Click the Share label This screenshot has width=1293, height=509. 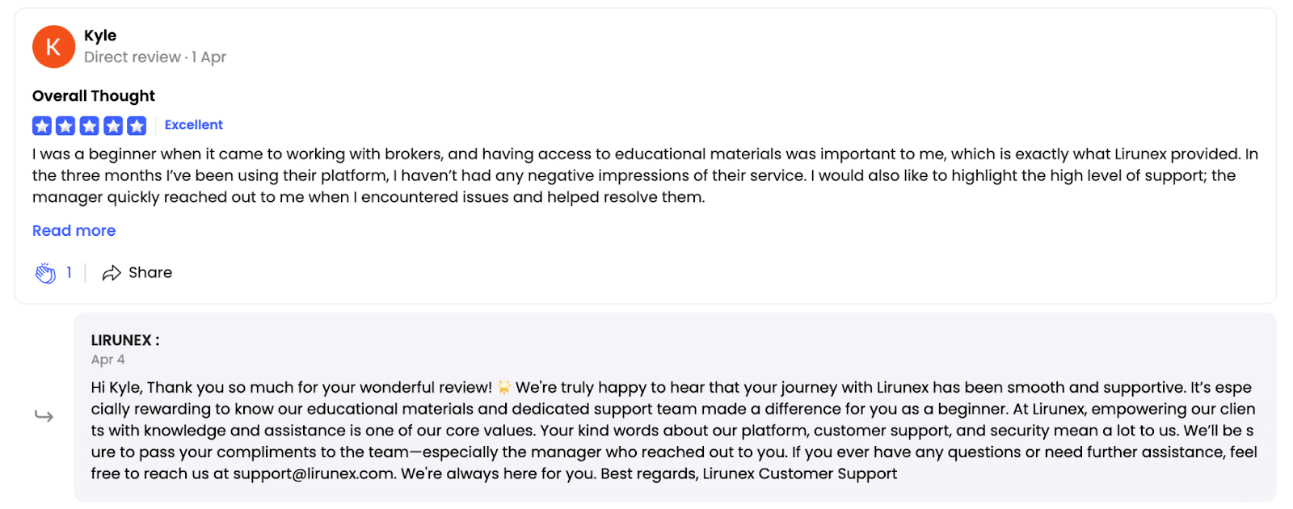[150, 273]
